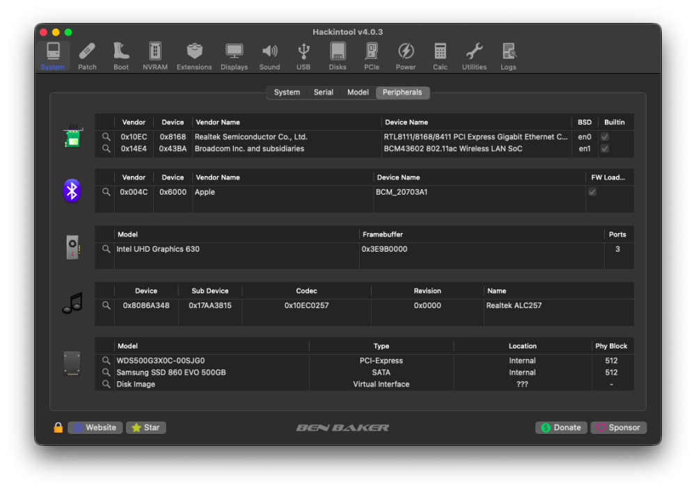Click the network card icon
The height and width of the screenshot is (491, 696).
[x=72, y=136]
